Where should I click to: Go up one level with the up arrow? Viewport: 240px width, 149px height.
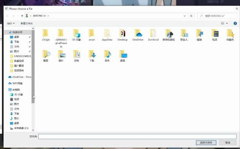(22, 16)
